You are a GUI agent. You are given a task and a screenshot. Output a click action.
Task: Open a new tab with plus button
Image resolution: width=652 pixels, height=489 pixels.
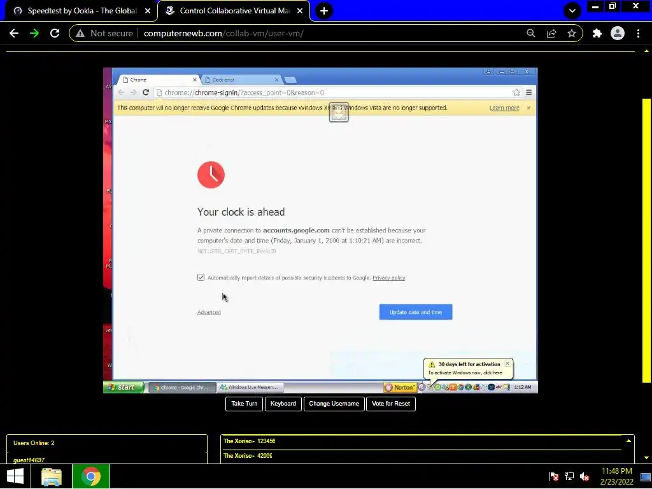coord(324,11)
